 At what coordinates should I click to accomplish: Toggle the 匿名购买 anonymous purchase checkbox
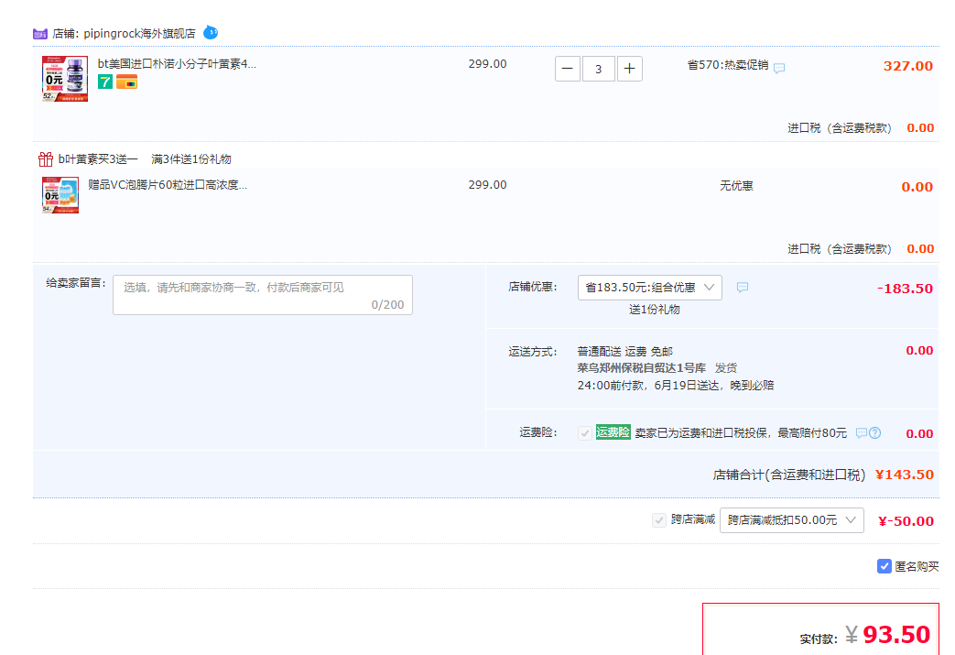click(884, 566)
